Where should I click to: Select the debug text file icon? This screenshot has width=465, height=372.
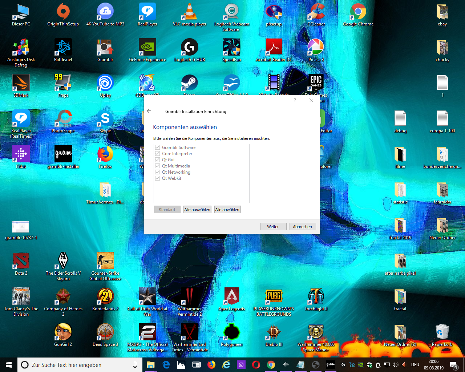[x=400, y=122]
